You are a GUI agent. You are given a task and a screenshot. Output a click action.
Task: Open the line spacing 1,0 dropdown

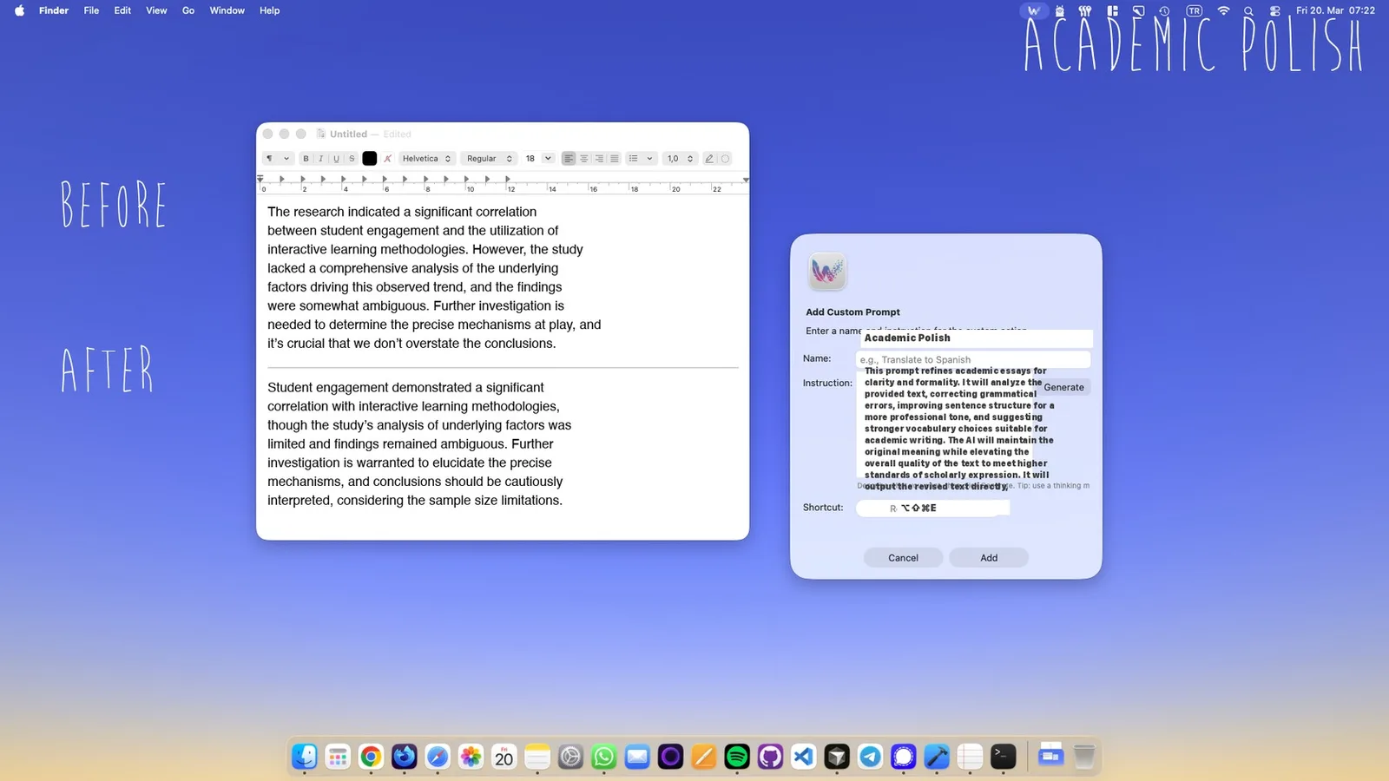coord(680,159)
